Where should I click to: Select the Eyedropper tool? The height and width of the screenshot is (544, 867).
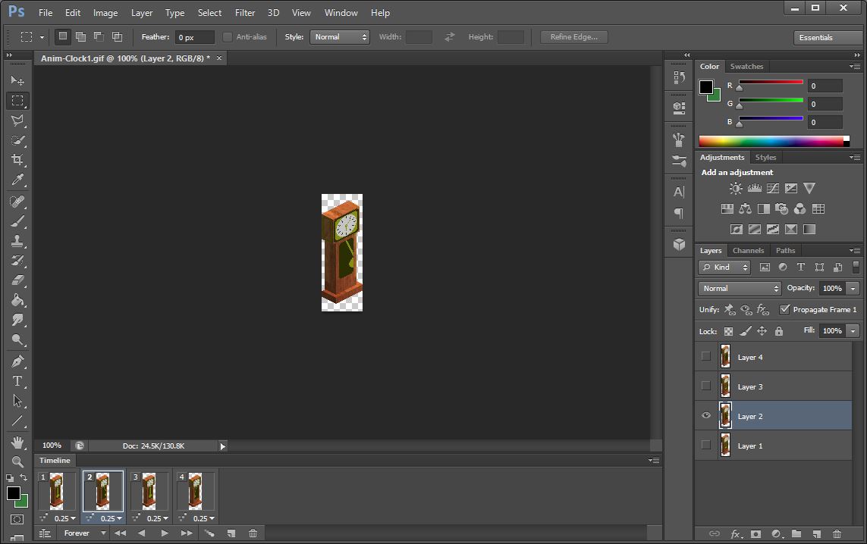17,180
